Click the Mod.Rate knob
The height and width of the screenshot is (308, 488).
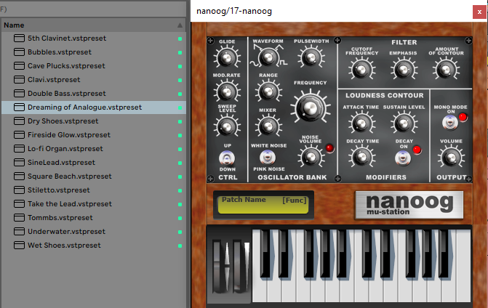click(x=227, y=92)
